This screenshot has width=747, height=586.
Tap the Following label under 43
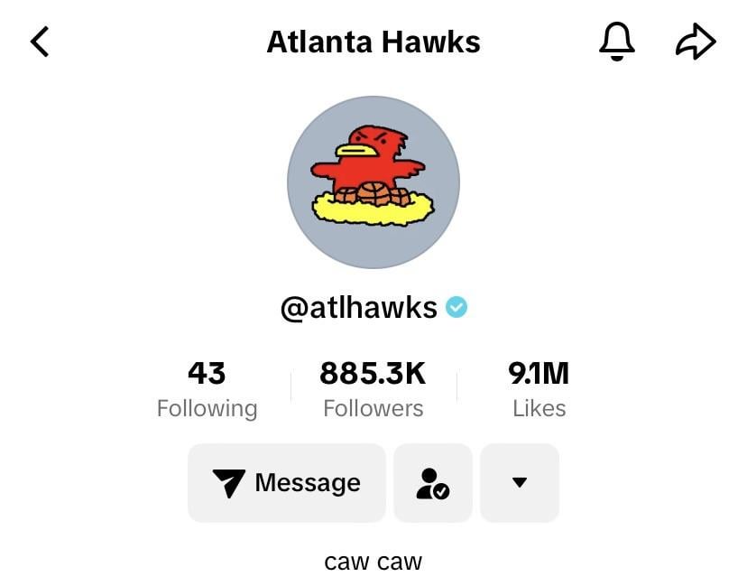(207, 409)
